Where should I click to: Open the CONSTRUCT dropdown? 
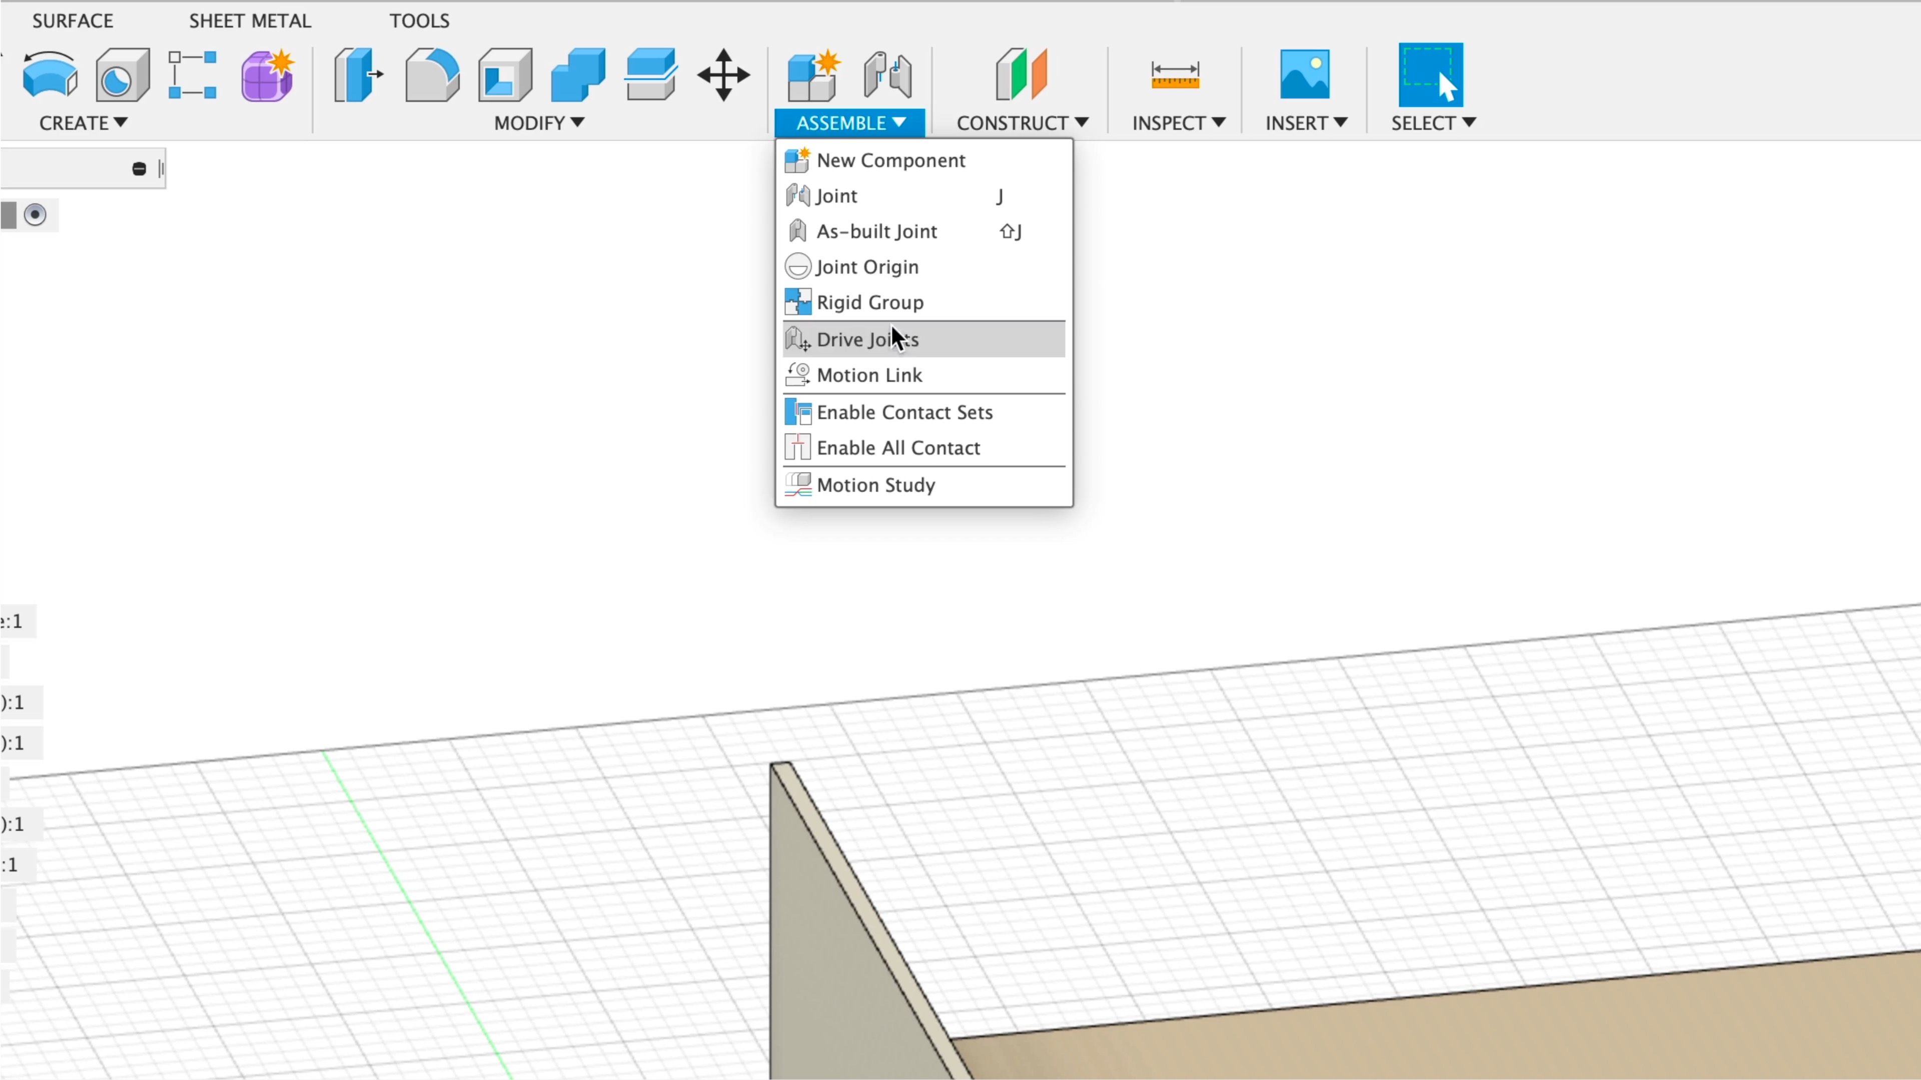pos(1023,123)
